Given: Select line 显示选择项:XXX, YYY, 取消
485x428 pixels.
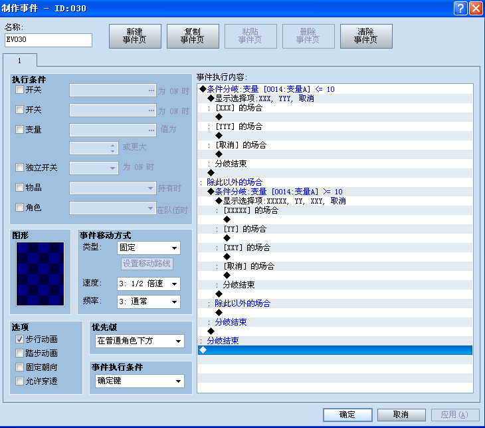Looking at the screenshot, I should point(335,99).
